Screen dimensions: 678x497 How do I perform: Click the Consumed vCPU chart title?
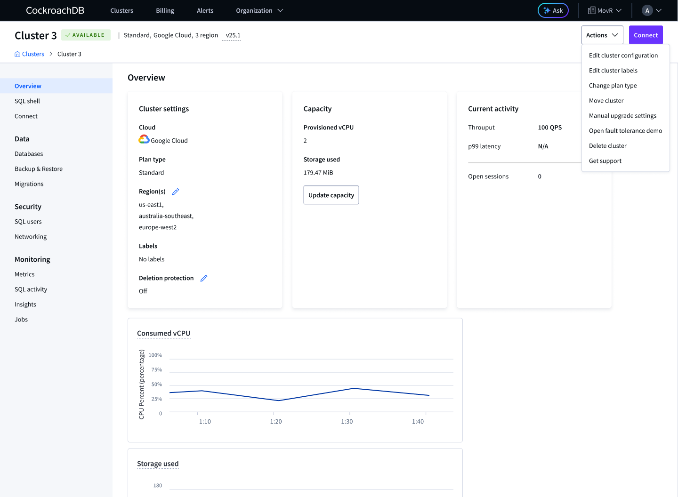pos(163,333)
